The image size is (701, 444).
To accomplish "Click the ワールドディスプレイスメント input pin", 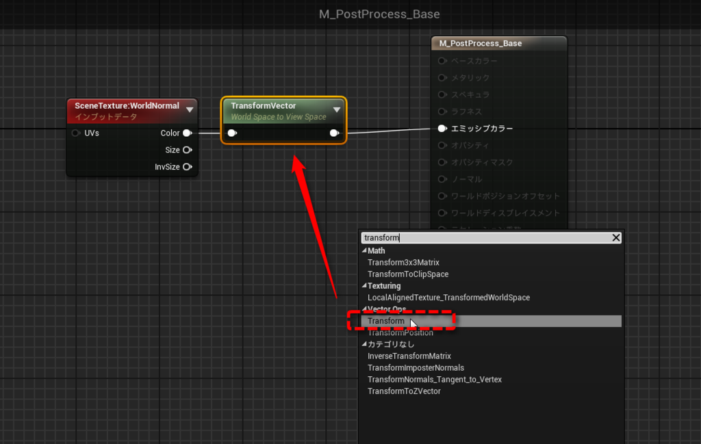I will coord(442,213).
